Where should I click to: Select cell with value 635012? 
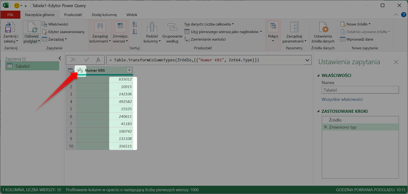105,79
